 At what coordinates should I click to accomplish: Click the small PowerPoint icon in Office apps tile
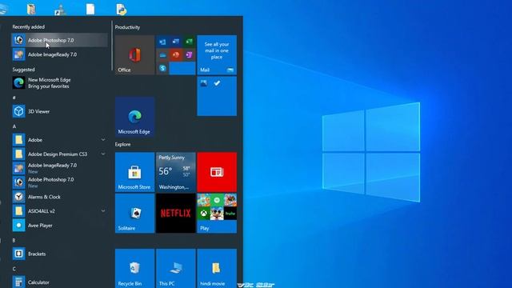pos(176,55)
